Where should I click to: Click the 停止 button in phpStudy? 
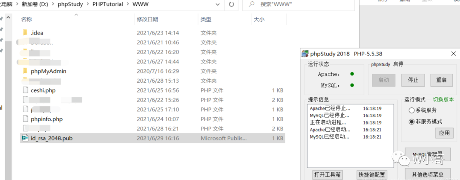(413, 80)
